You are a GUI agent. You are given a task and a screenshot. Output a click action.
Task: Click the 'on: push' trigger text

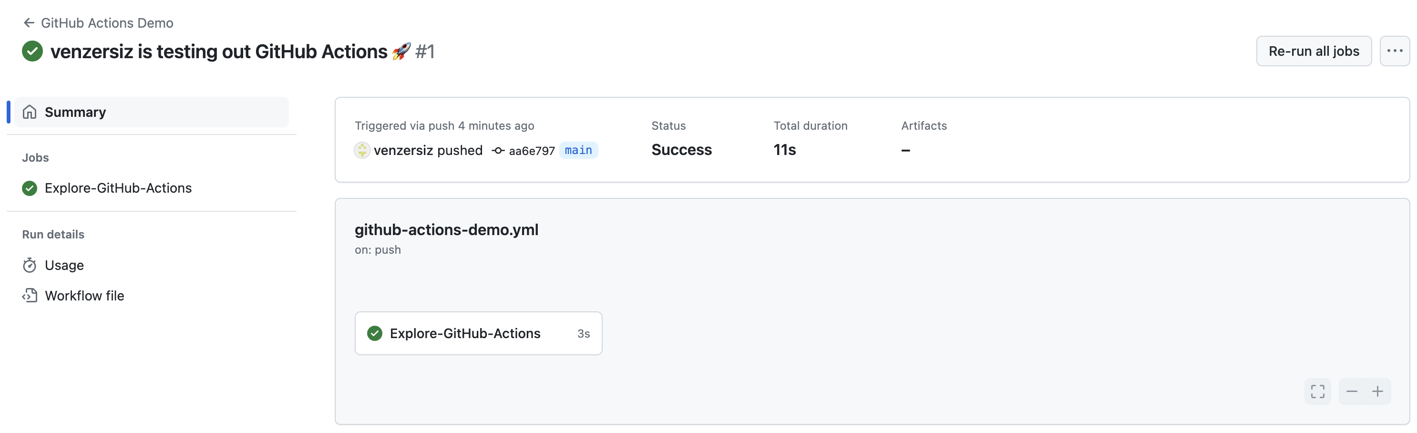(x=377, y=250)
